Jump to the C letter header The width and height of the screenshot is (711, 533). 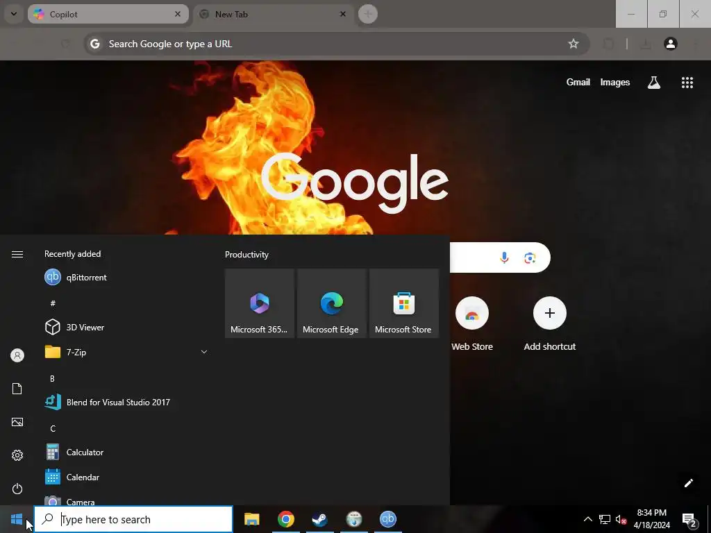point(53,429)
